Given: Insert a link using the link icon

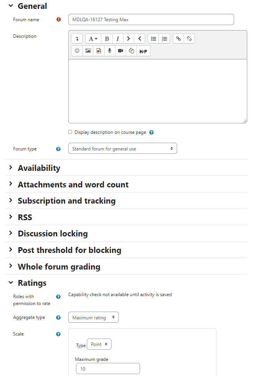Looking at the screenshot, I should tap(178, 39).
